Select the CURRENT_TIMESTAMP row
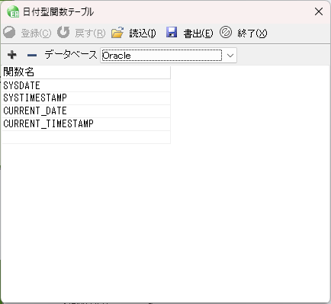Image resolution: width=331 pixels, height=304 pixels. point(86,124)
